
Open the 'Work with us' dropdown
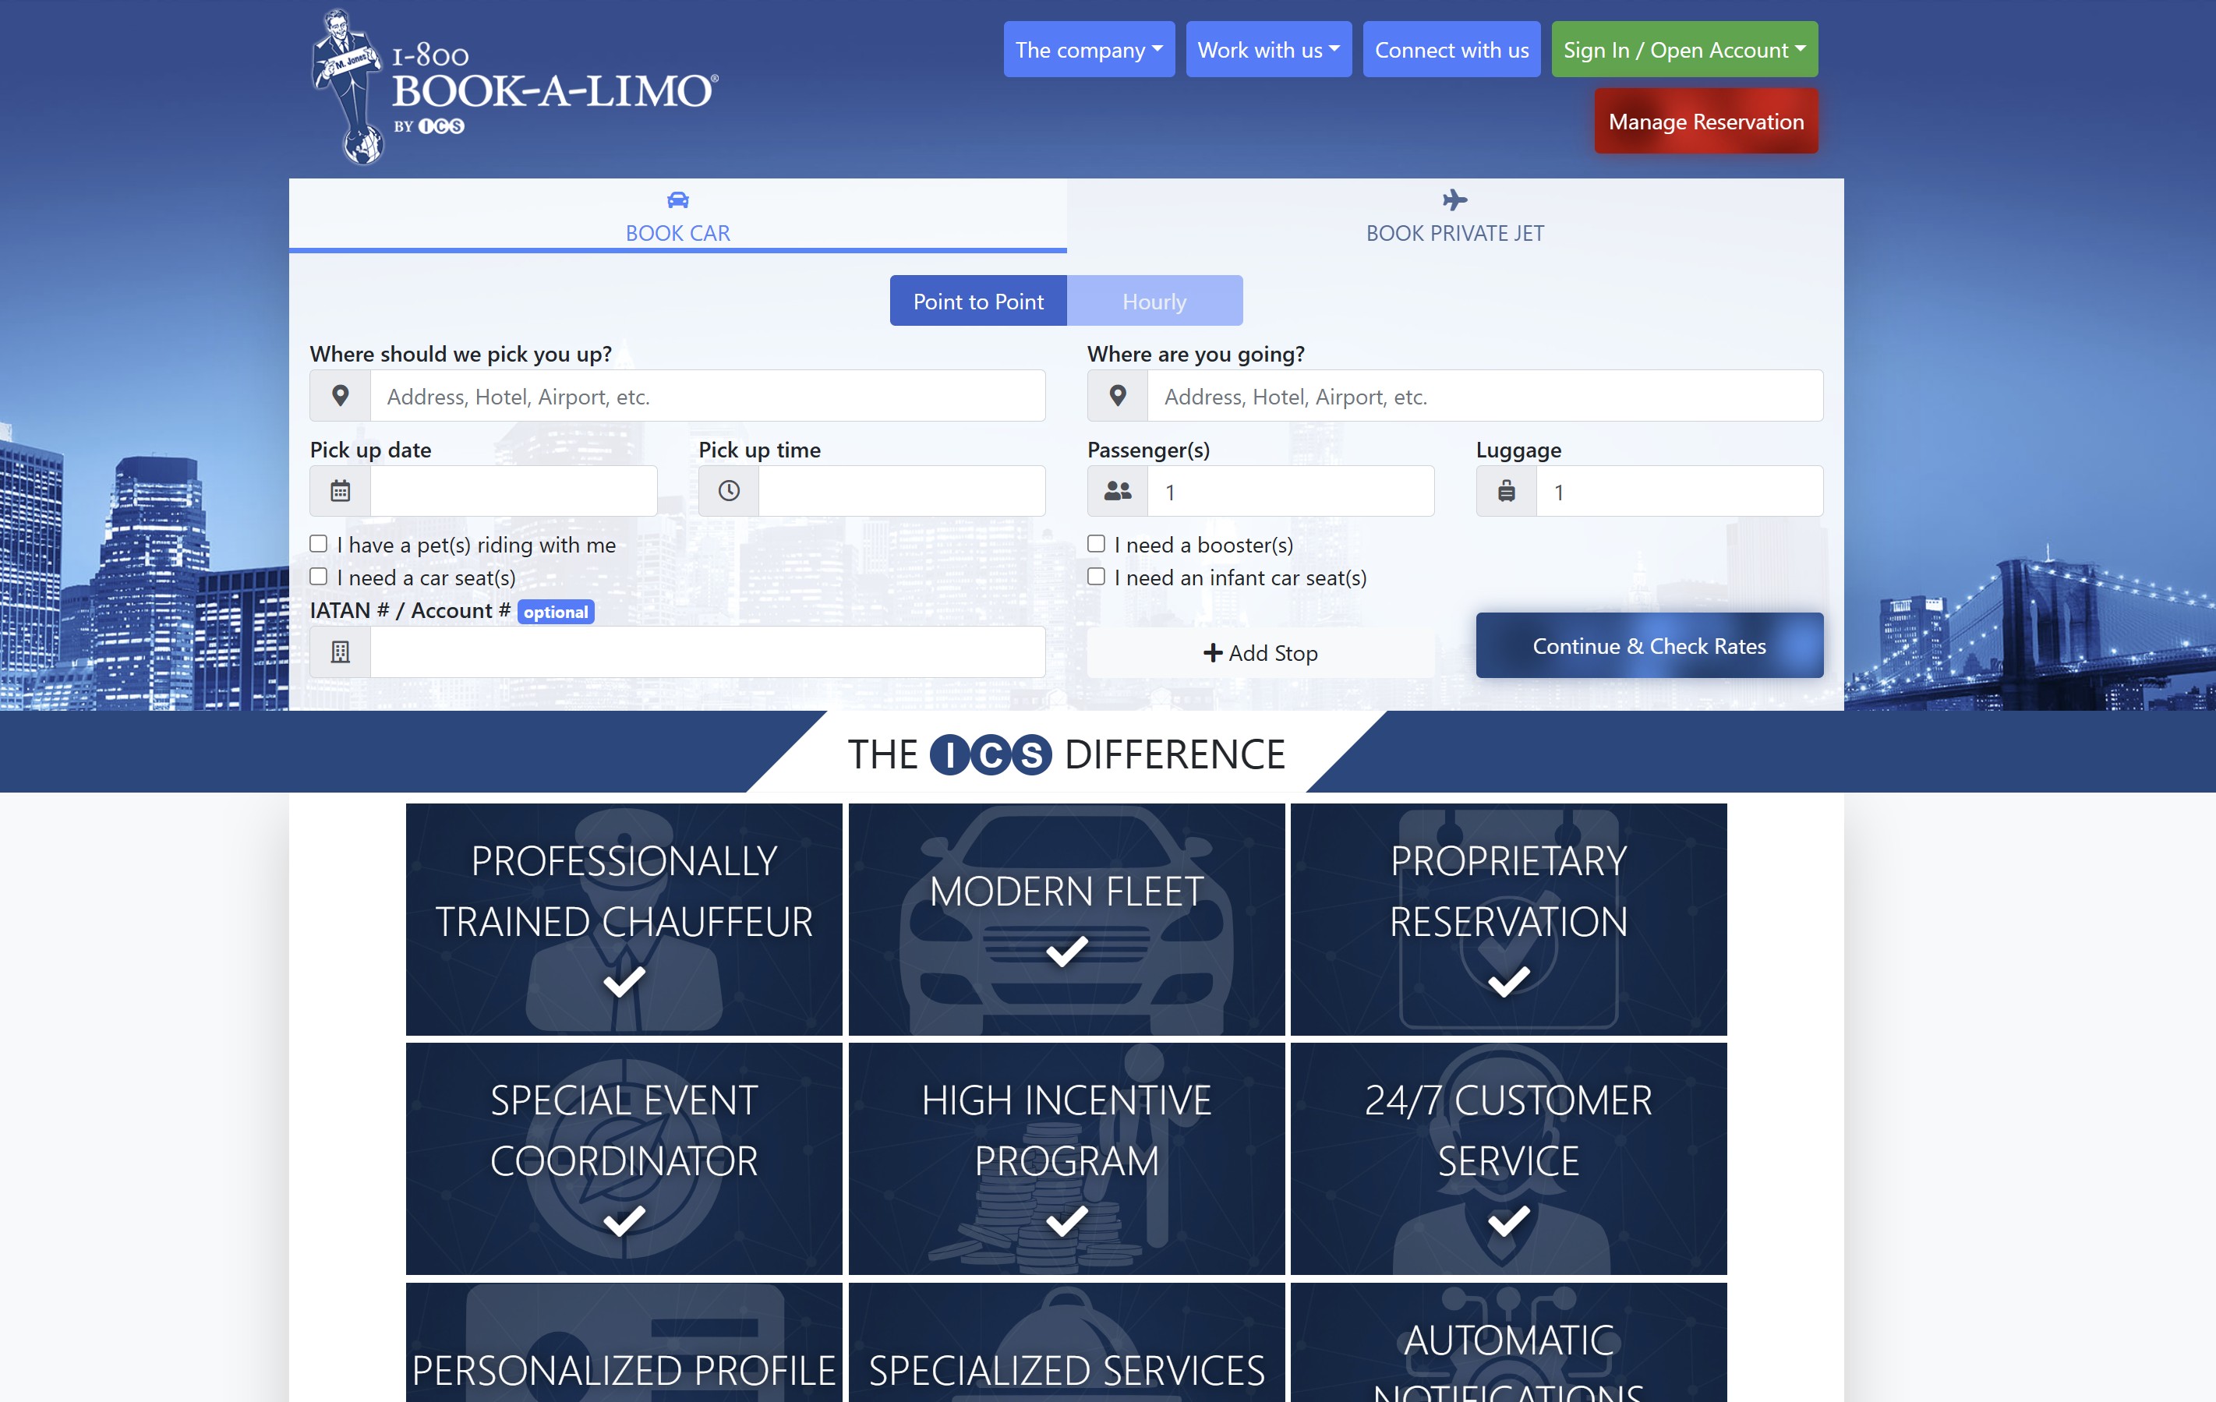click(x=1268, y=50)
